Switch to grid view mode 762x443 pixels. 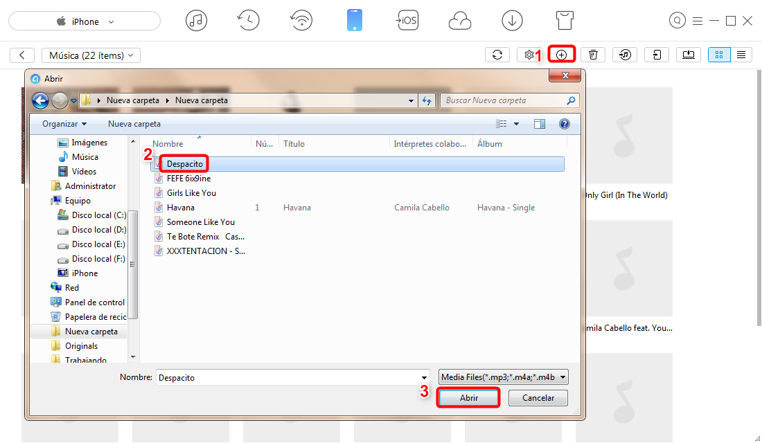tap(719, 55)
